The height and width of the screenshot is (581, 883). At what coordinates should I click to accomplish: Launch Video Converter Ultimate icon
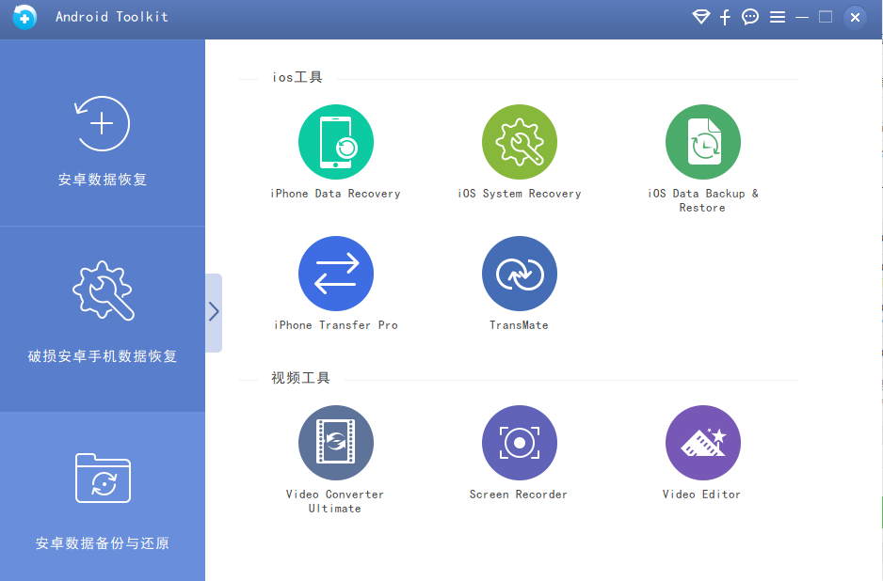coord(335,443)
